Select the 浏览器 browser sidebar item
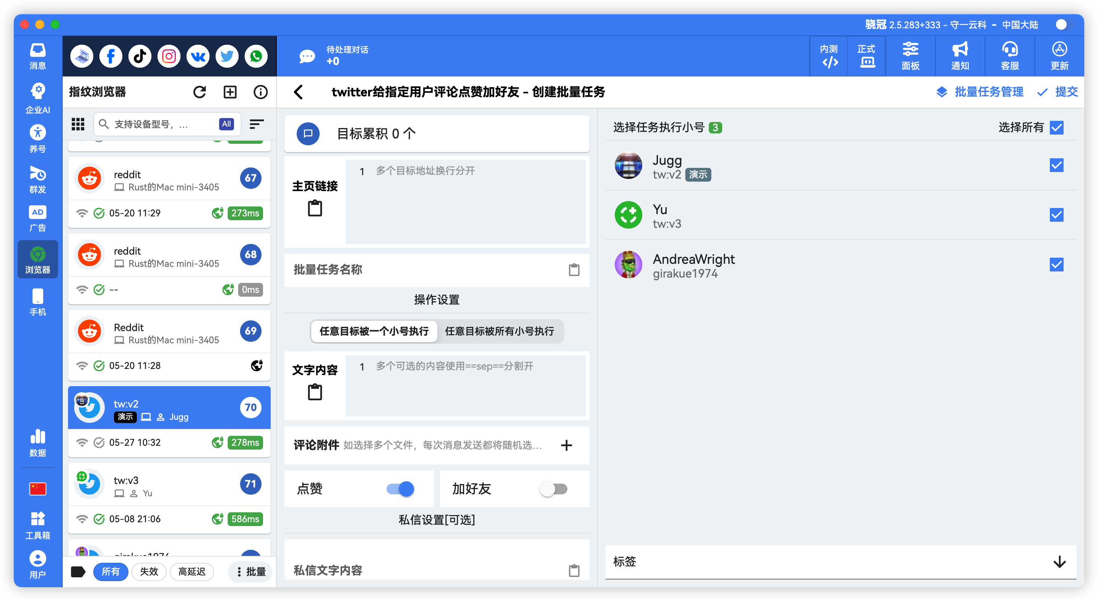1098x601 pixels. click(x=37, y=260)
